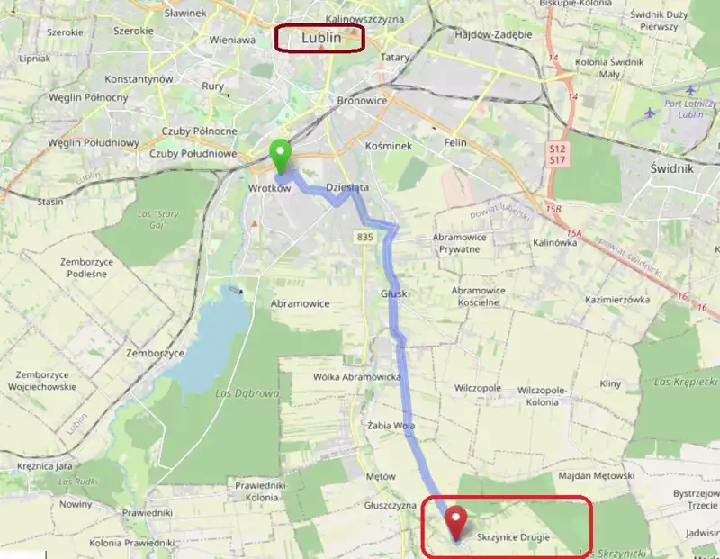Viewport: 720px width, 559px height.
Task: Click the orange triangle marker near Wrotków
Action: (x=255, y=224)
